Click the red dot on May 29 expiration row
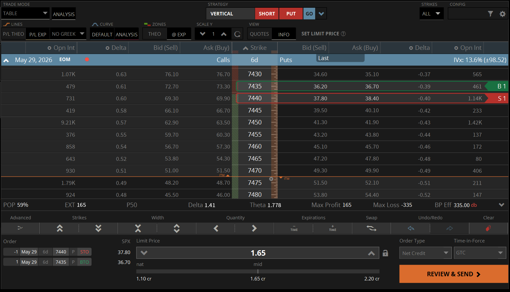Viewport: 510px width, 292px height. (x=87, y=59)
